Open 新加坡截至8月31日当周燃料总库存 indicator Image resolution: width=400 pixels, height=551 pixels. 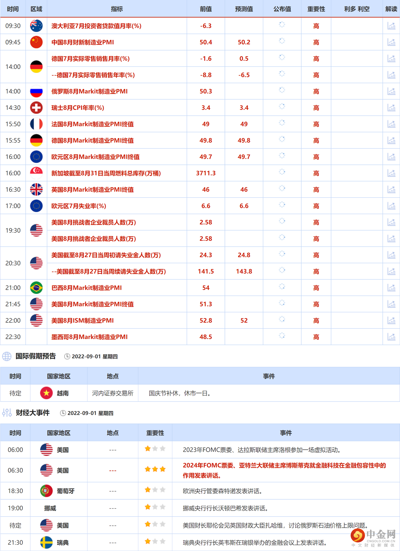click(x=106, y=173)
